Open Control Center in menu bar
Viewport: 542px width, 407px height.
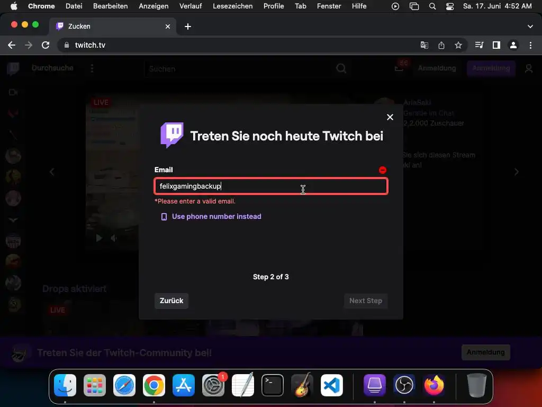pyautogui.click(x=450, y=6)
